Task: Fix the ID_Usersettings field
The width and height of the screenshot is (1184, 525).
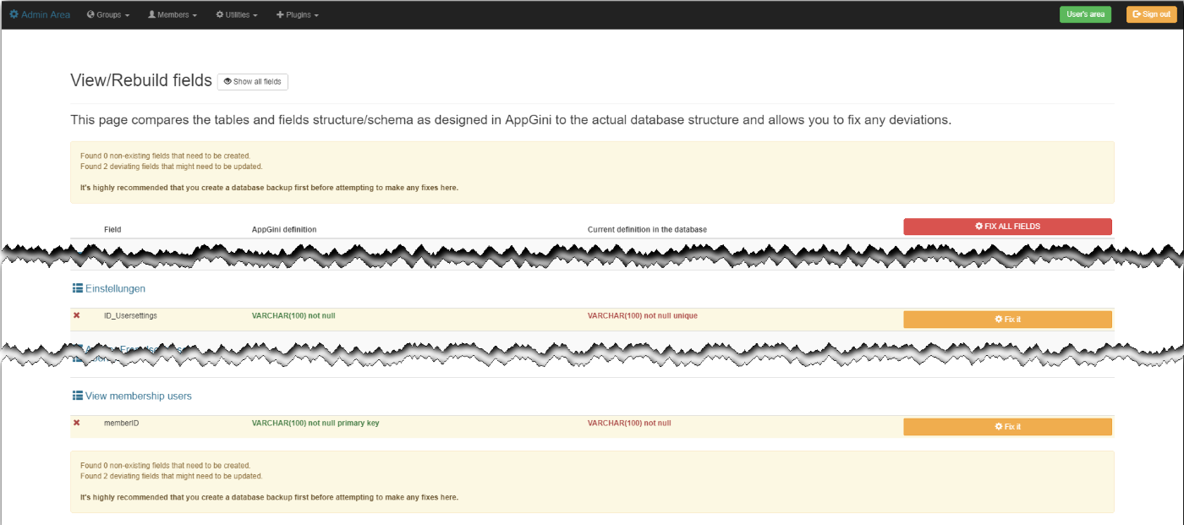Action: 1007,320
